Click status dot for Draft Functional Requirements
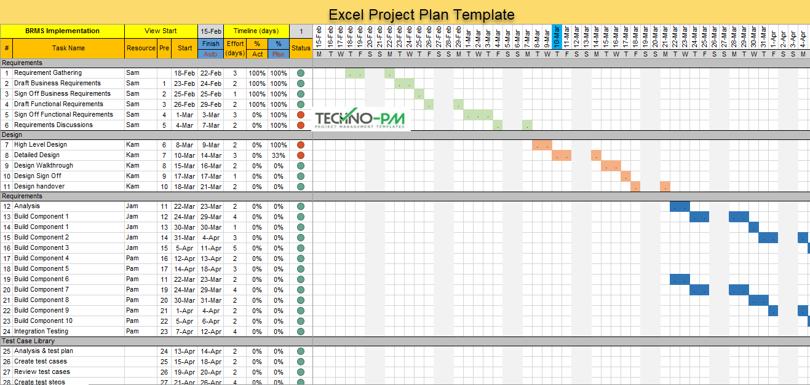The image size is (810, 385). coord(301,104)
